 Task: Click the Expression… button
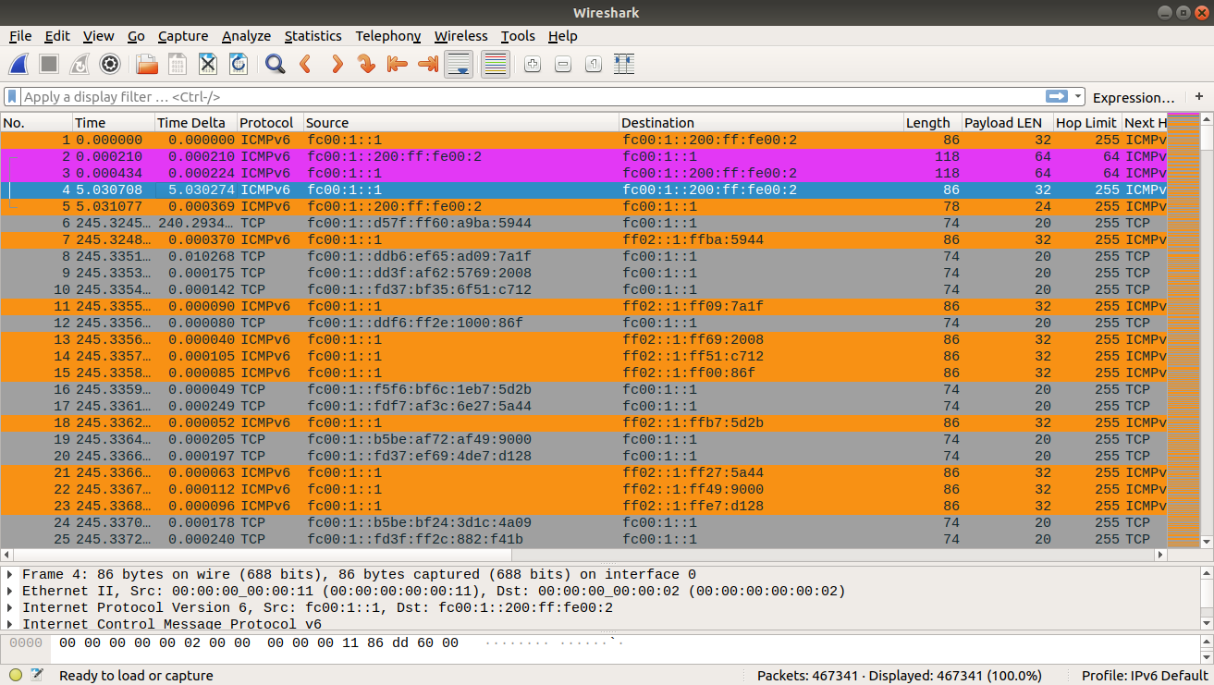(1134, 97)
